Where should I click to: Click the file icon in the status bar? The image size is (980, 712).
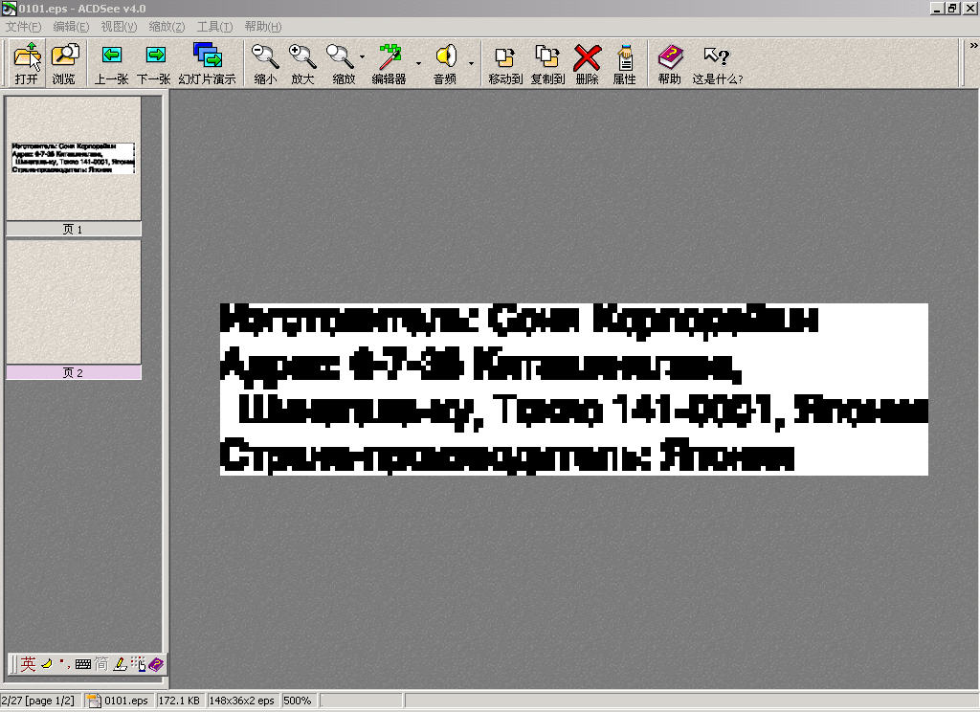94,701
